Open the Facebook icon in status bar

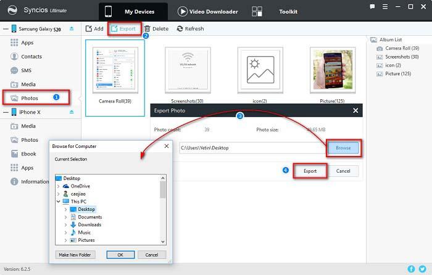(x=412, y=269)
